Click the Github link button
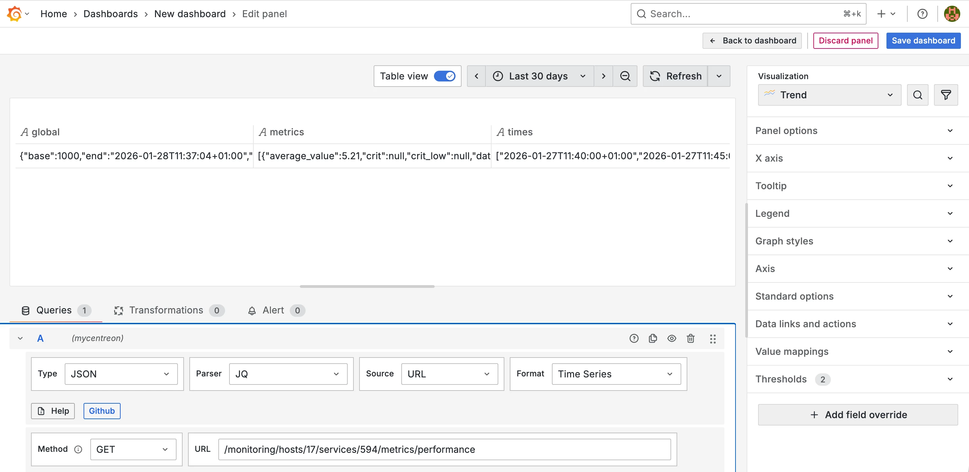The height and width of the screenshot is (472, 969). tap(101, 411)
